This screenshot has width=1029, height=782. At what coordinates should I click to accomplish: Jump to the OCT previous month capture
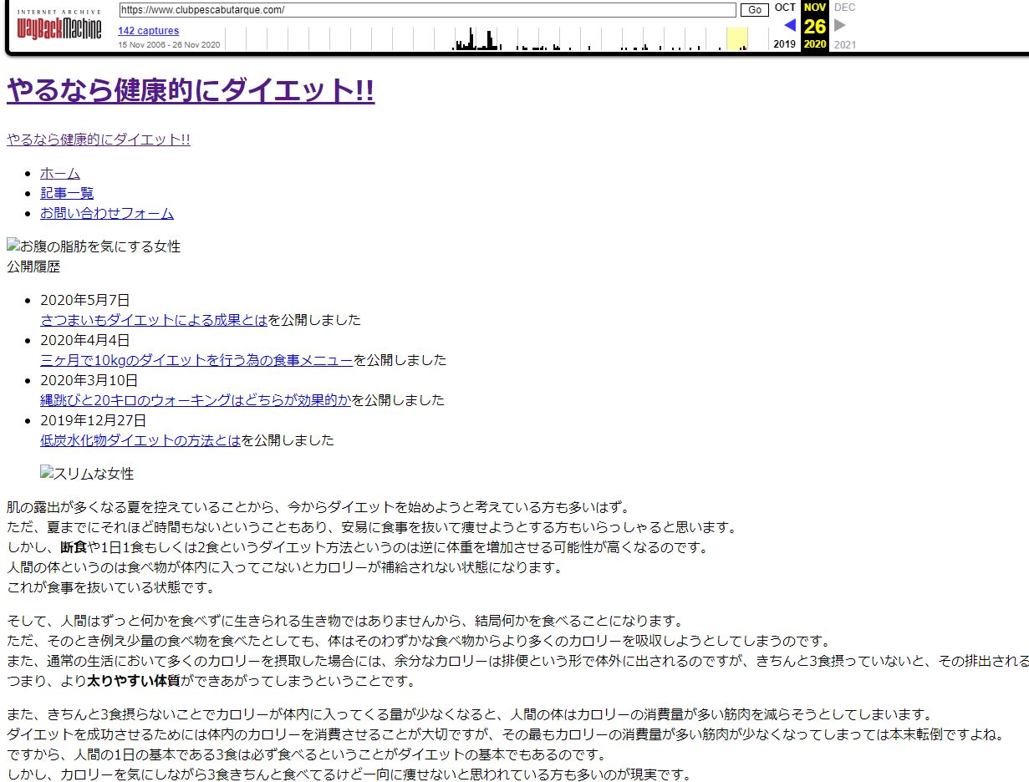coord(785,8)
